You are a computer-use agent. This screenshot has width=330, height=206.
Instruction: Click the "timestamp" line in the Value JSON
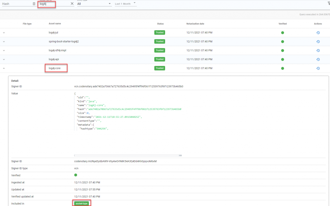click(x=109, y=117)
